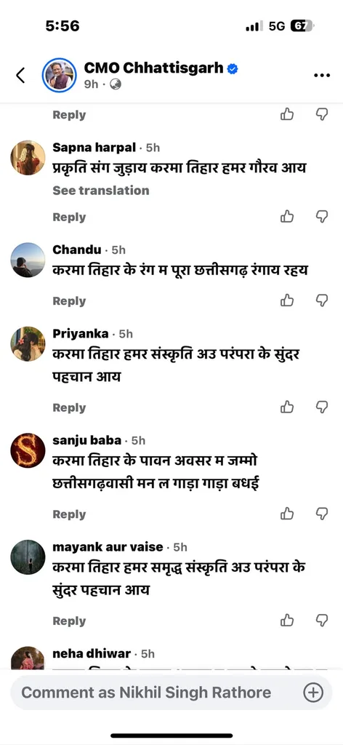See translation of Sapna harpal's comment

pyautogui.click(x=100, y=191)
